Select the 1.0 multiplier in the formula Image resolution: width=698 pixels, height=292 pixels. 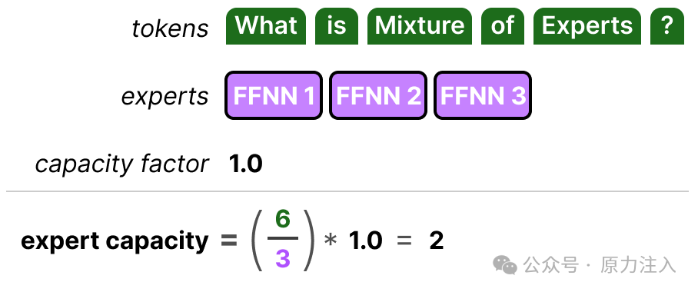[x=365, y=241]
